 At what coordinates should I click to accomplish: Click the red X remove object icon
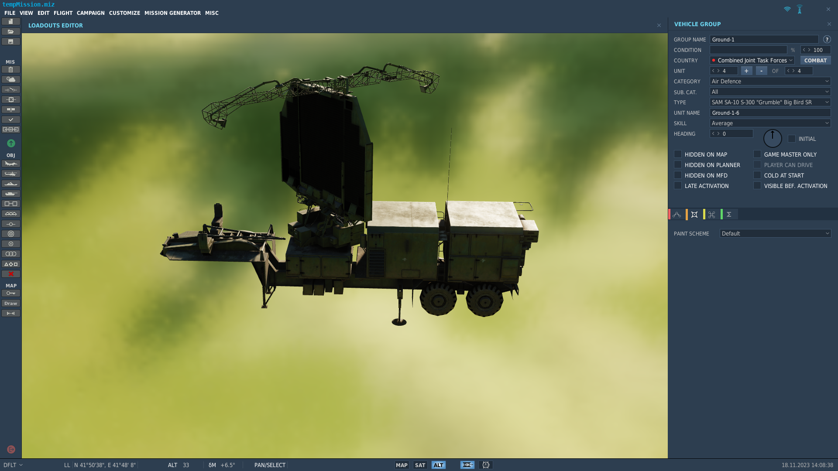(11, 274)
